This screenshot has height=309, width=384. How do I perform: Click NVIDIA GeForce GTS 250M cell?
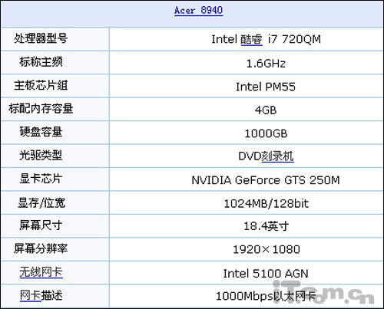(266, 180)
